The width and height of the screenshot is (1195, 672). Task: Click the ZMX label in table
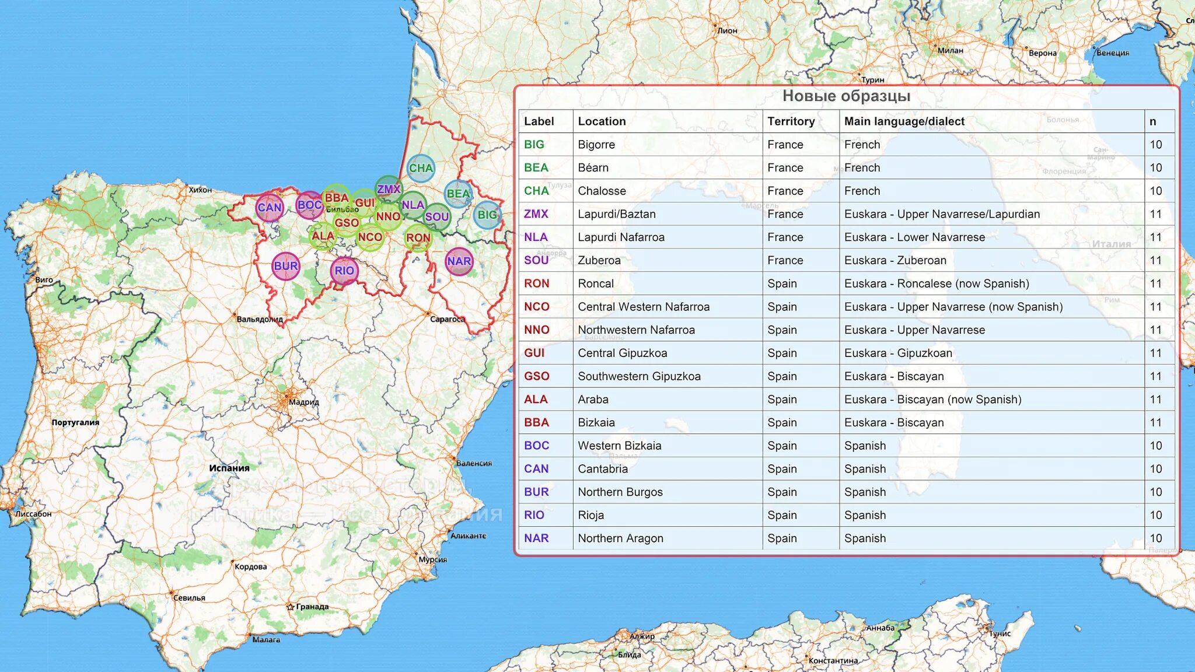point(536,214)
